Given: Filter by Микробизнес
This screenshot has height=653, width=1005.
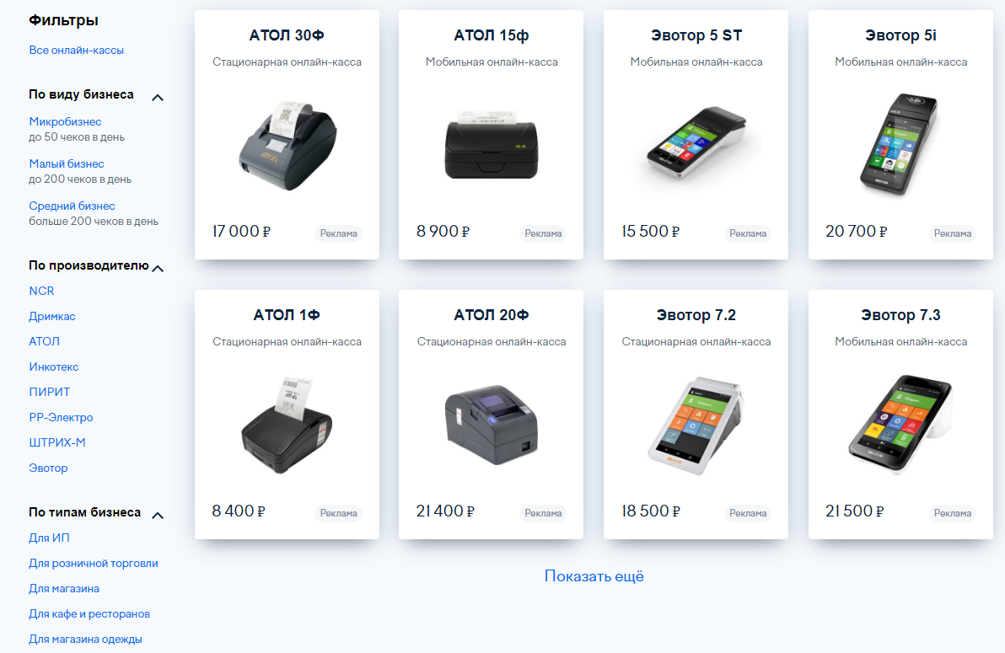Looking at the screenshot, I should 65,122.
